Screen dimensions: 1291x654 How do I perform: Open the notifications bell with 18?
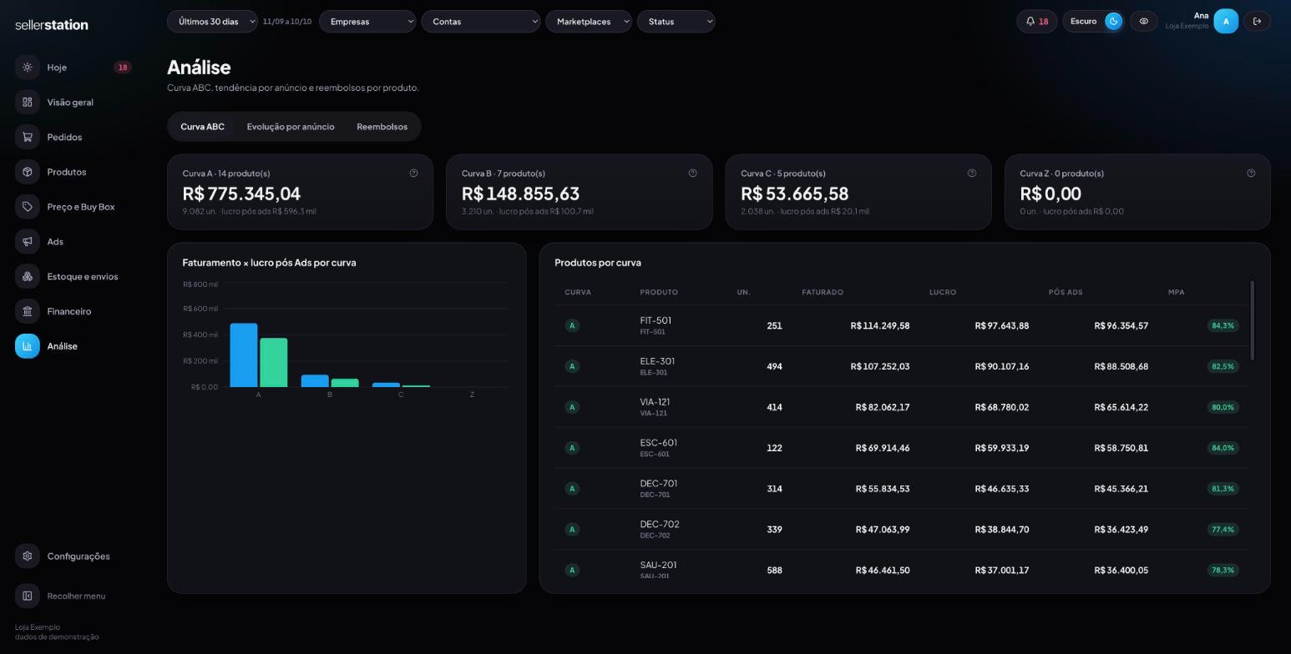[1037, 22]
